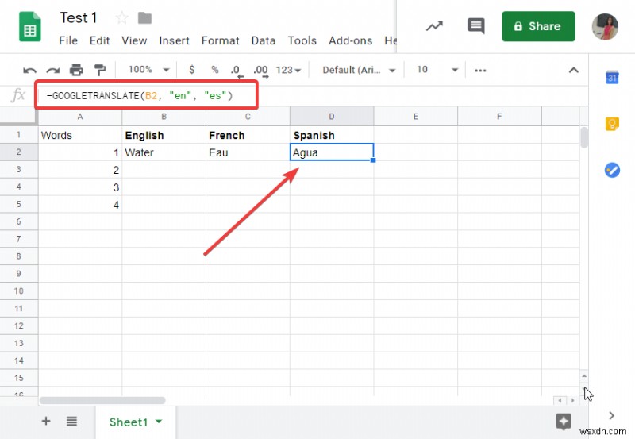This screenshot has width=635, height=439.
Task: Open the Google account profile picture
Action: tap(605, 27)
